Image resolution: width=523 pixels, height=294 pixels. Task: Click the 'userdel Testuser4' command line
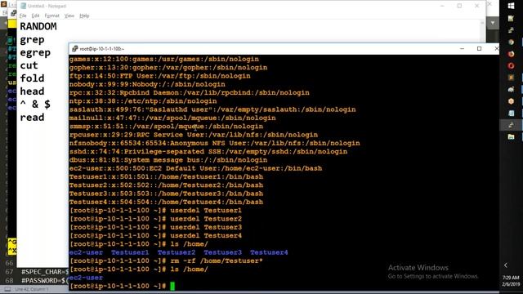pos(206,236)
